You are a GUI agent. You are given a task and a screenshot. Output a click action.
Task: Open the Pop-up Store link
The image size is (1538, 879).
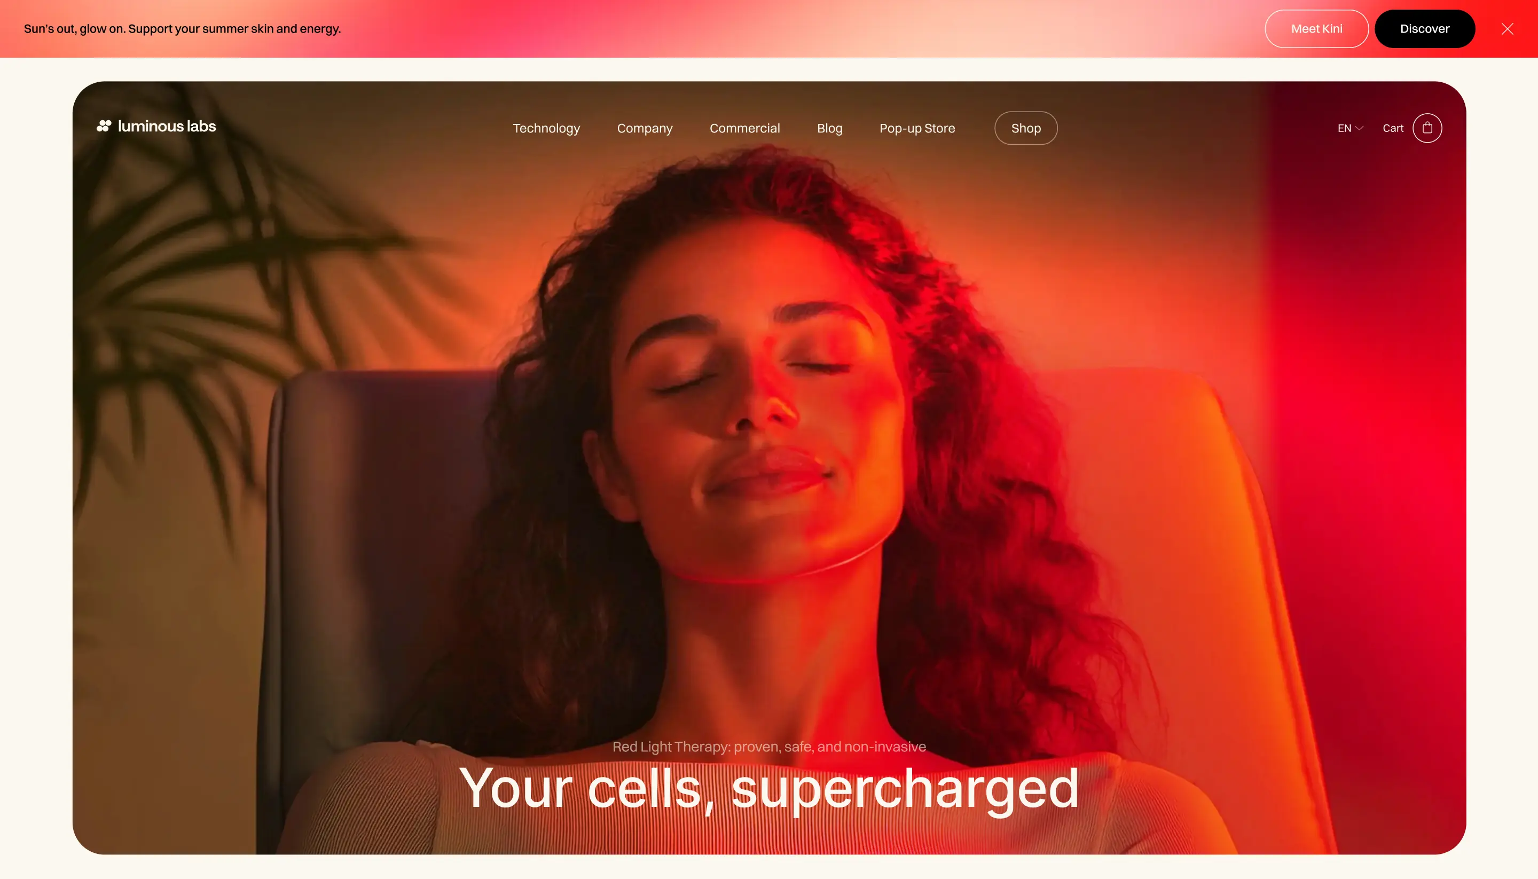[917, 129]
